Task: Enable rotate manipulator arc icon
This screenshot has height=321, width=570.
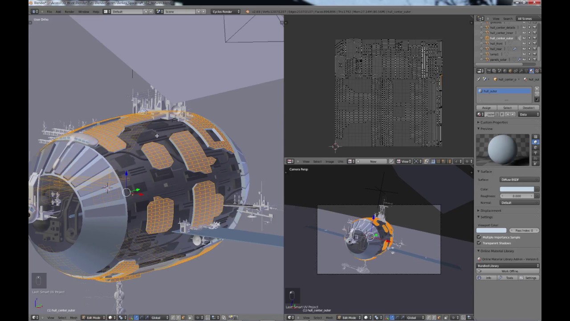Action: coord(142,317)
